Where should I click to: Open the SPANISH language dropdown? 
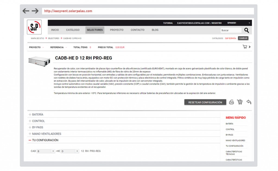pos(239,23)
